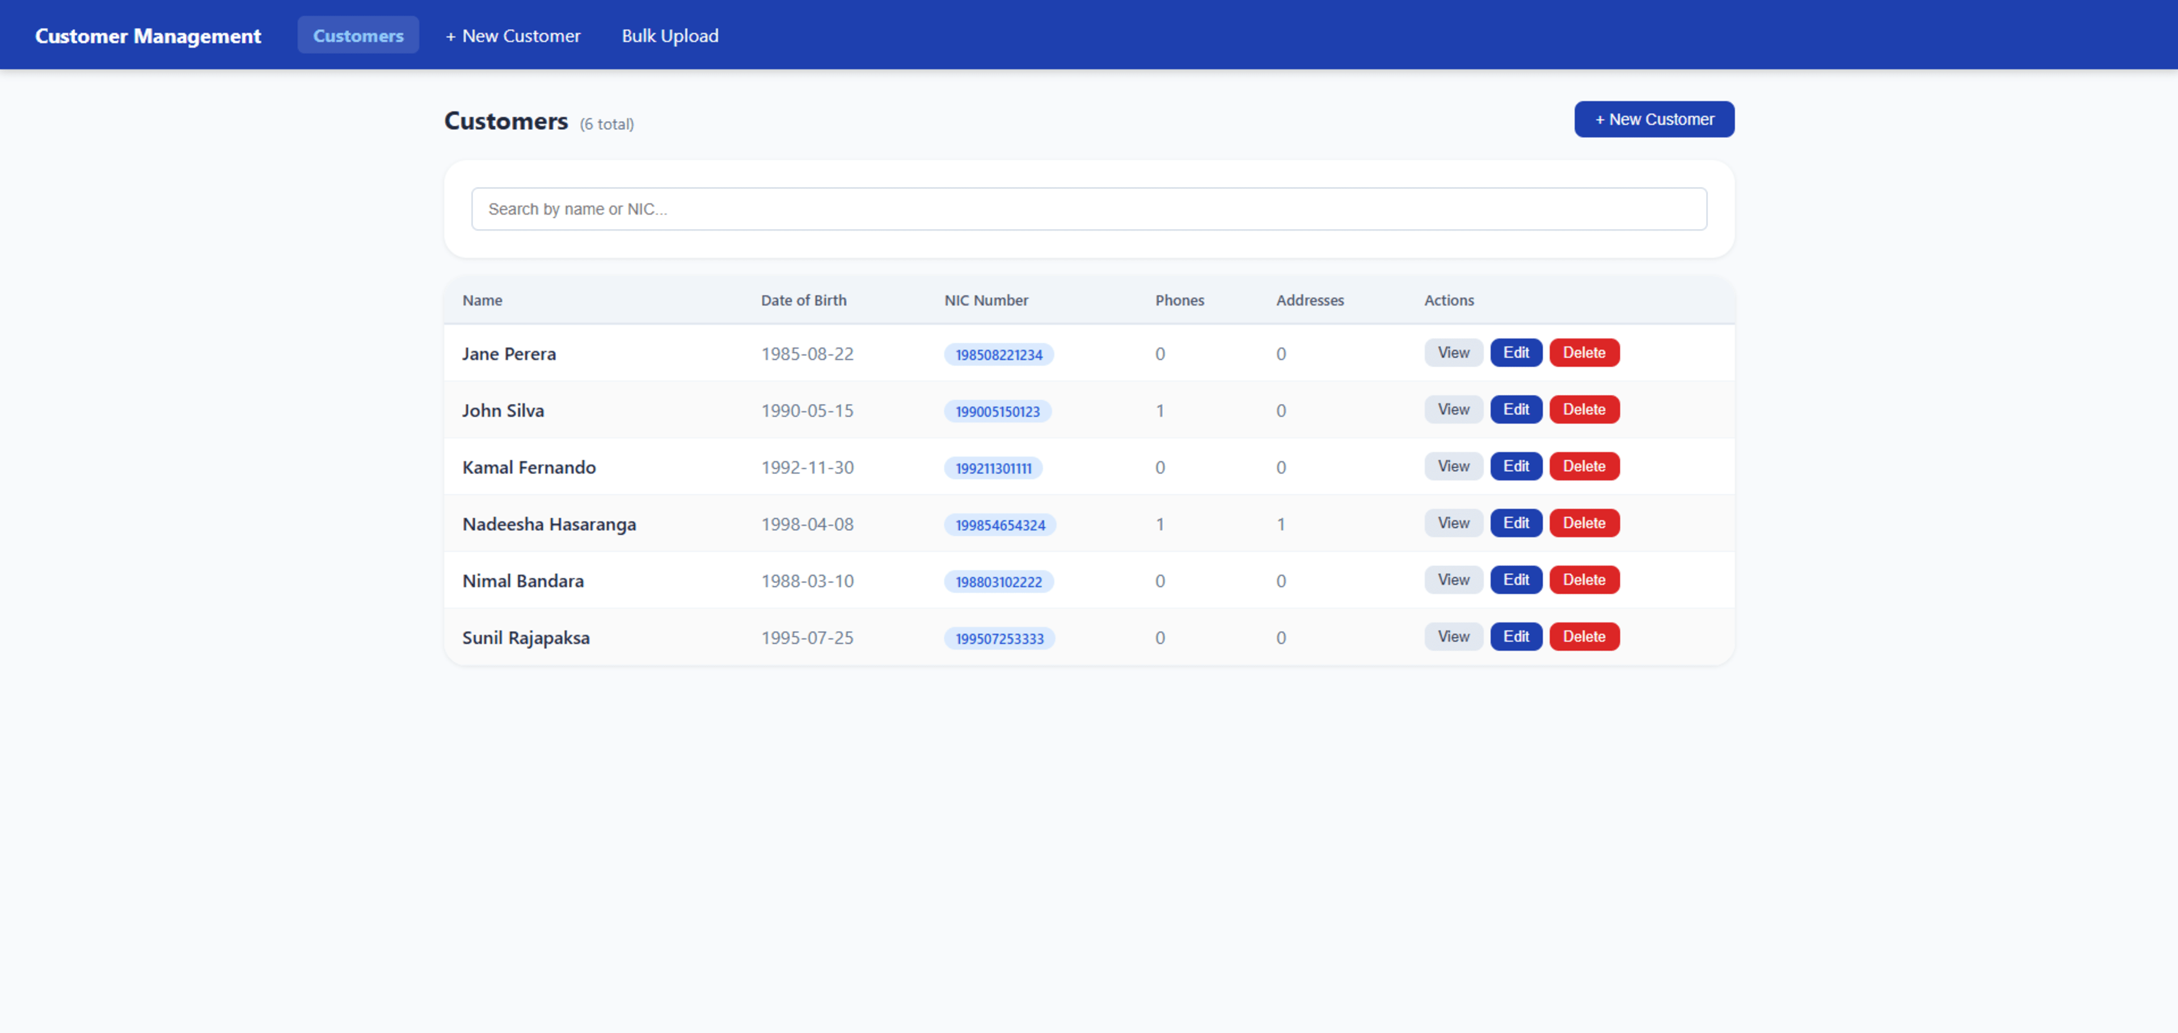Screen dimensions: 2178x1033
Task: Edit Sunil Rajapaksa's entry
Action: pos(1515,636)
